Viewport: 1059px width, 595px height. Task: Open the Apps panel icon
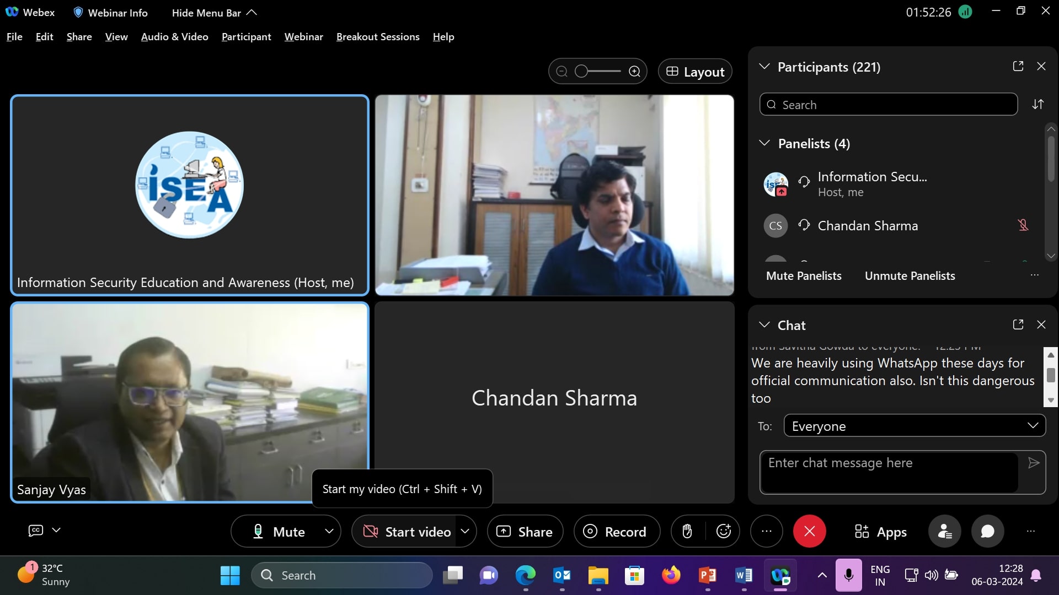(x=880, y=532)
